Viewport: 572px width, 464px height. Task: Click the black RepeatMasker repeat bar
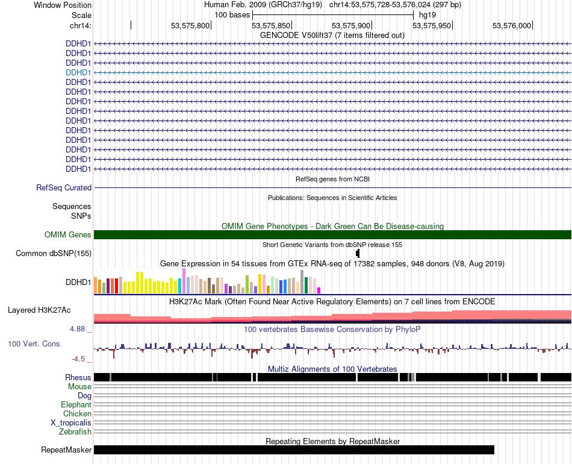click(294, 450)
